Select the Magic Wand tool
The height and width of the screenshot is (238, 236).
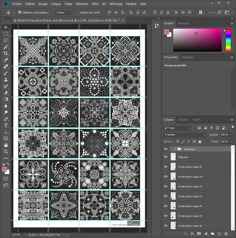click(x=6, y=47)
